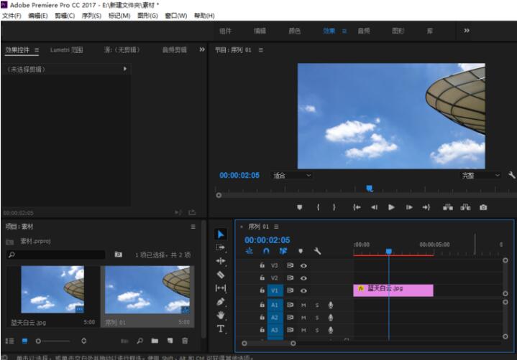This screenshot has width=517, height=360.
Task: Switch to the 颜色 workspace tab
Action: (x=295, y=31)
